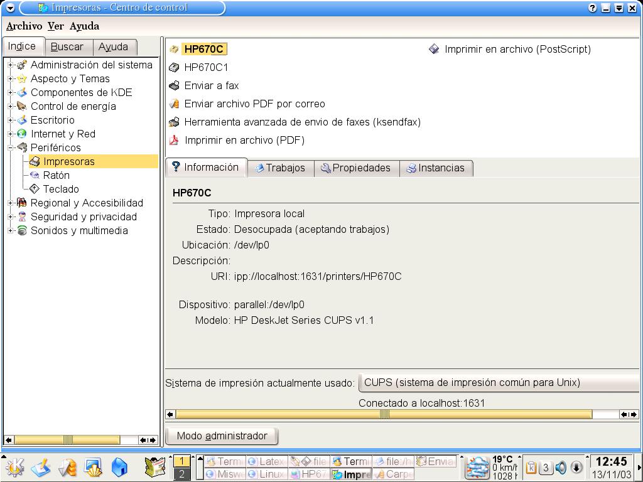Expand Administración del sistema tree node
643x482 pixels.
pyautogui.click(x=11, y=65)
